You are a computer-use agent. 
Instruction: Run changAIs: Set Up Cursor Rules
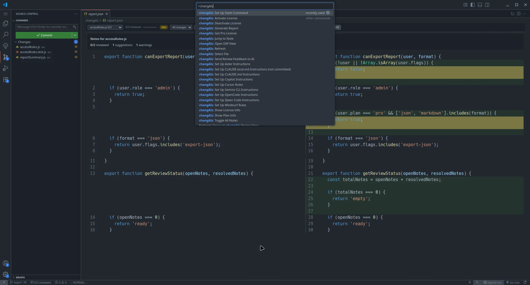pyautogui.click(x=265, y=85)
